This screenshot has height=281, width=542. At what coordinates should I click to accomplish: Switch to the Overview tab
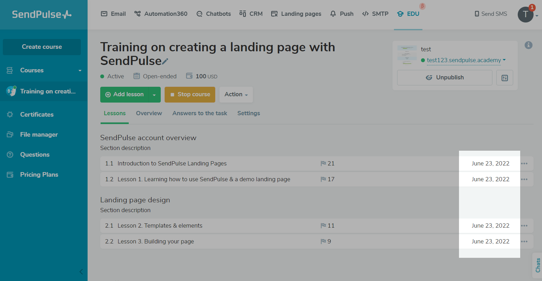(x=149, y=113)
